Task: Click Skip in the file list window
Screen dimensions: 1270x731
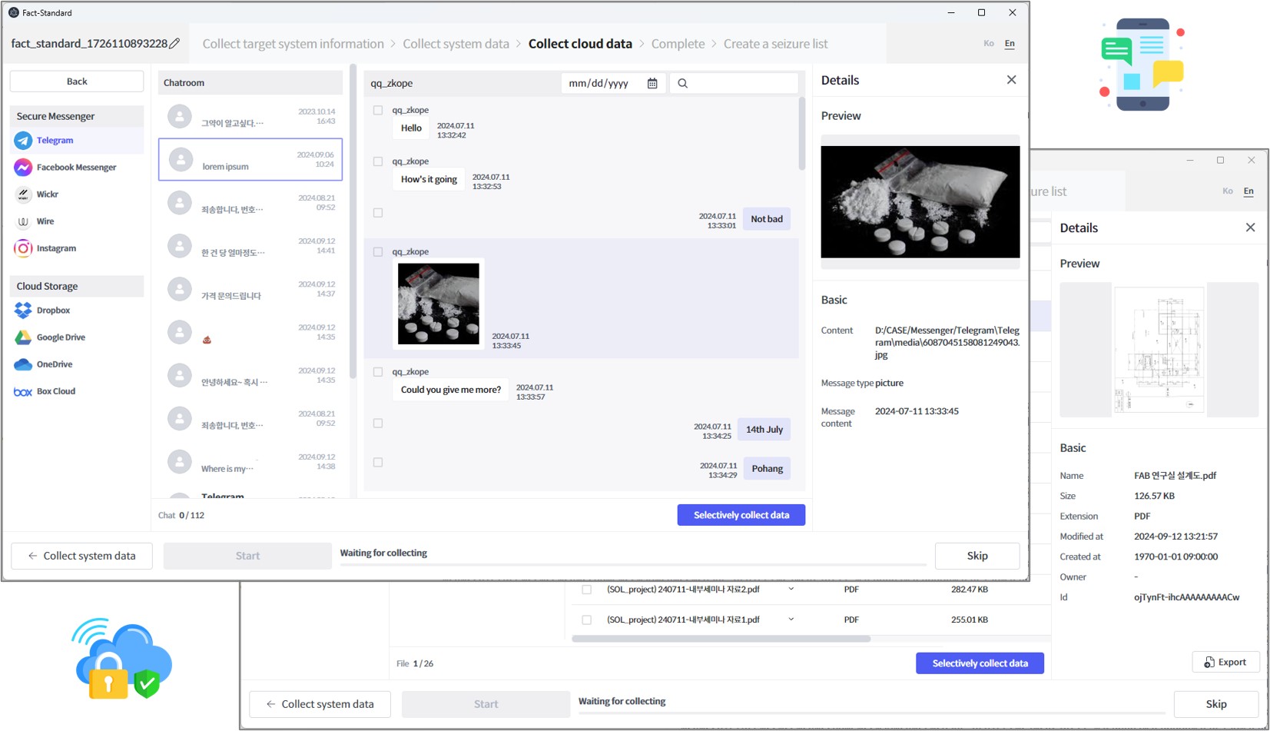Action: click(x=1216, y=704)
